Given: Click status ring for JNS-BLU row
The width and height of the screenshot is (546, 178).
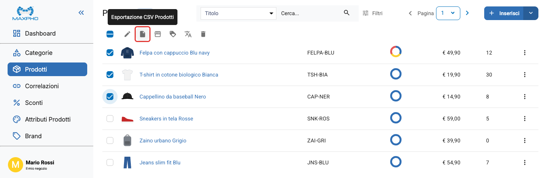Looking at the screenshot, I should [x=396, y=162].
